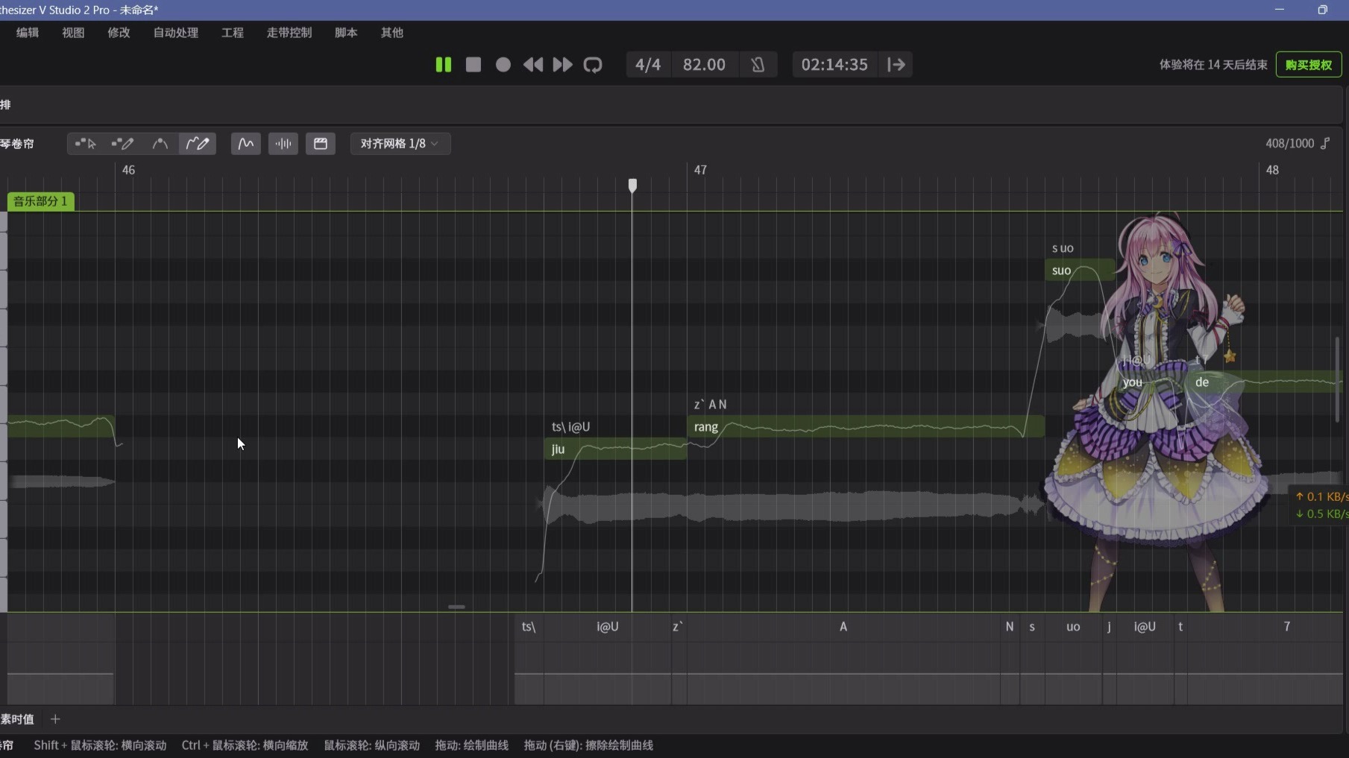Screen dimensions: 1349x758
Task: Click the "A" phoneme in the timing lane
Action: (843, 627)
